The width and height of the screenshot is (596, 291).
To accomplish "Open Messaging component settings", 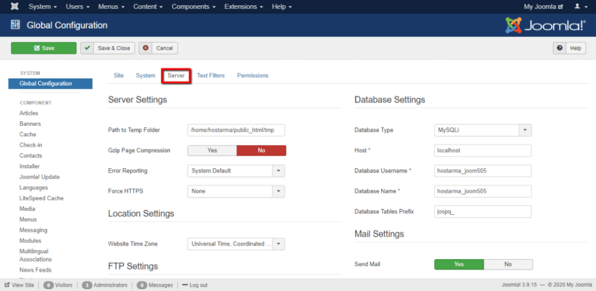I will pyautogui.click(x=33, y=230).
